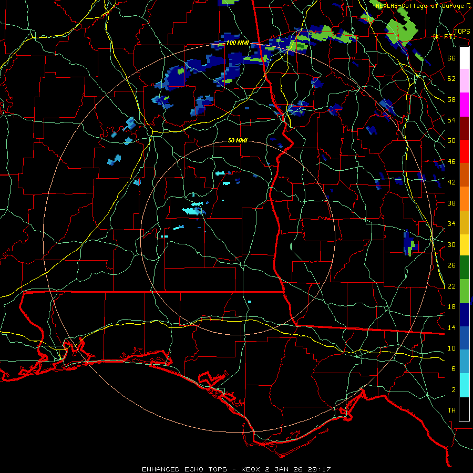Pick the navy blue legend swatch

click(464, 315)
